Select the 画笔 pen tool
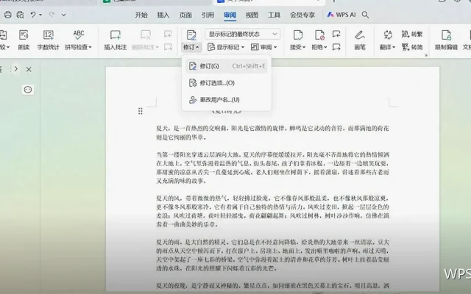 coord(360,40)
